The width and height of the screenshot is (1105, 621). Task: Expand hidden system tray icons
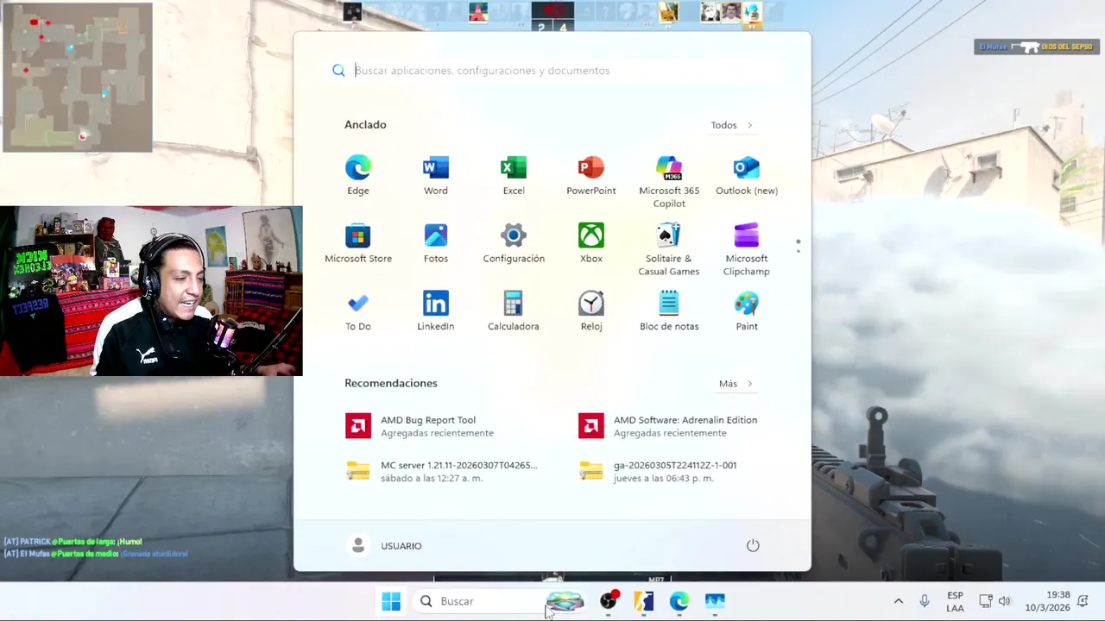(898, 601)
